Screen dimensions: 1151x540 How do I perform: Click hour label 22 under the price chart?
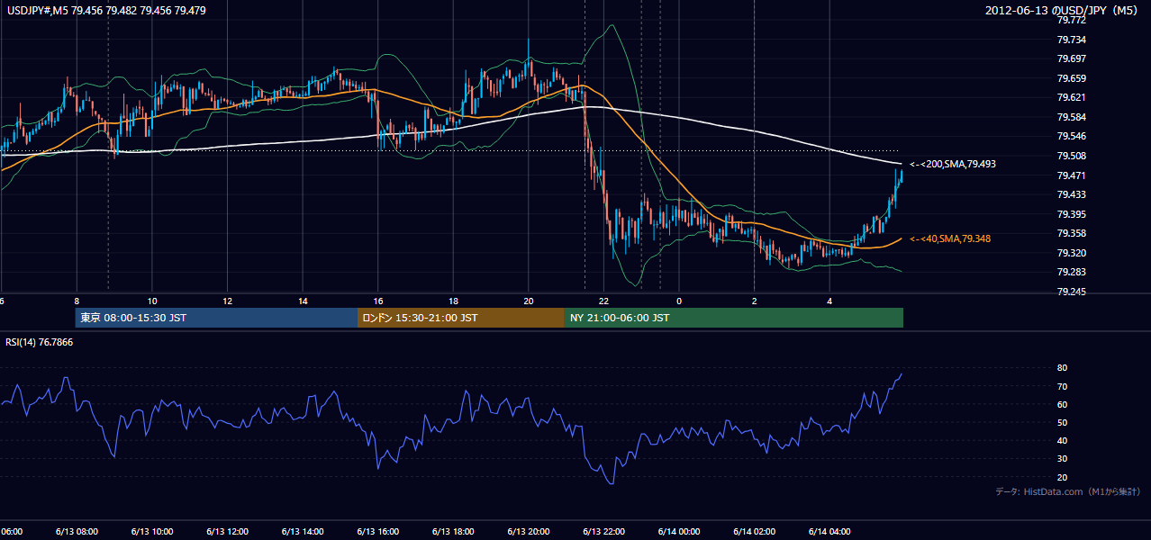(603, 301)
